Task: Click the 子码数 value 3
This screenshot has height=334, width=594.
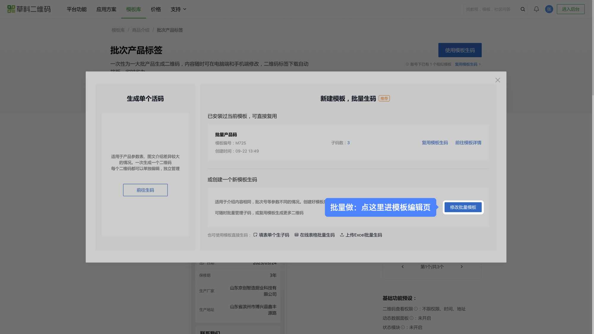Action: tap(348, 143)
